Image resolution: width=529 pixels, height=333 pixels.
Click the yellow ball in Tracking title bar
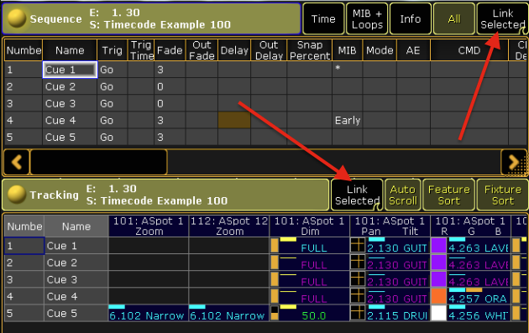pos(16,195)
